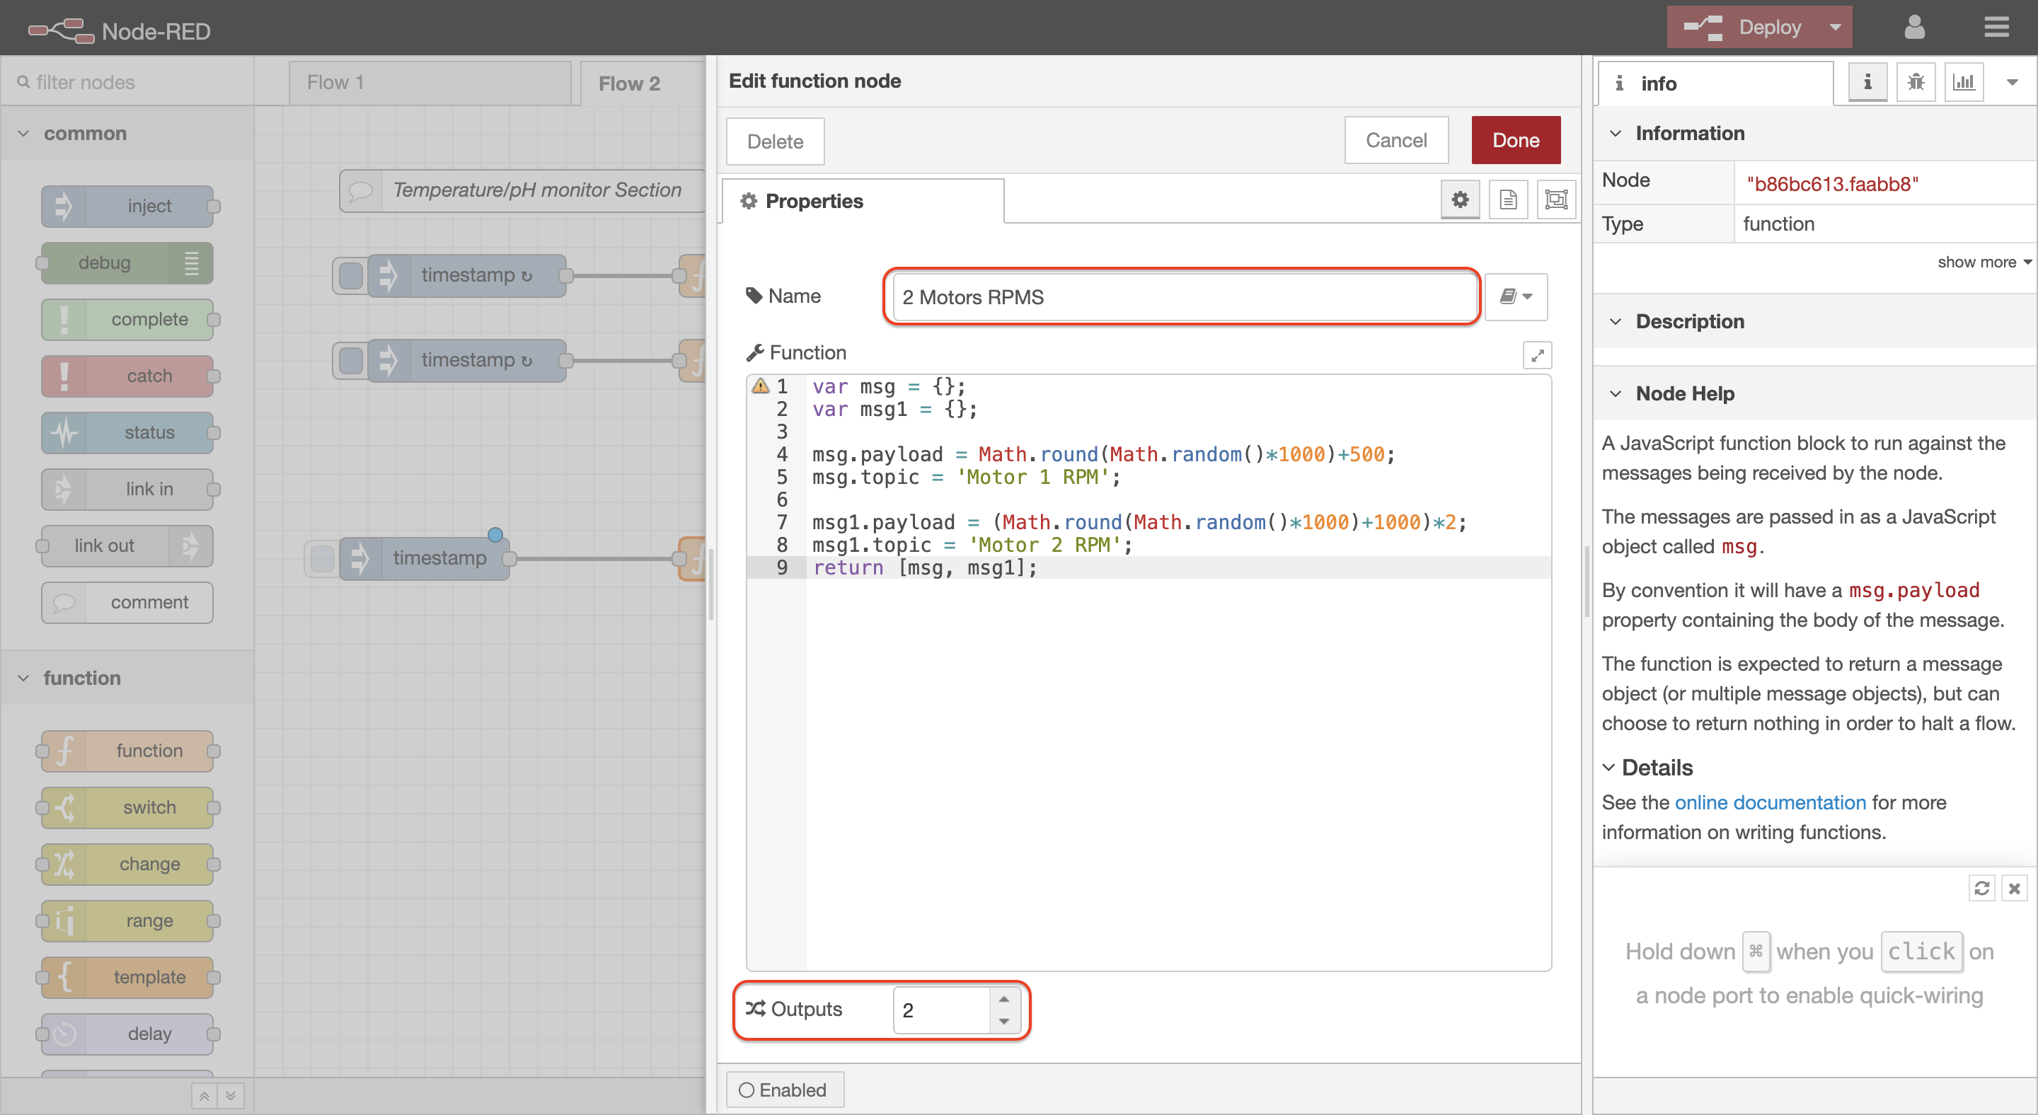Open the dashboard chart sidebar tab

point(1964,82)
